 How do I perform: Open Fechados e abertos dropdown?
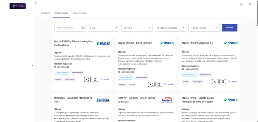pos(170,28)
